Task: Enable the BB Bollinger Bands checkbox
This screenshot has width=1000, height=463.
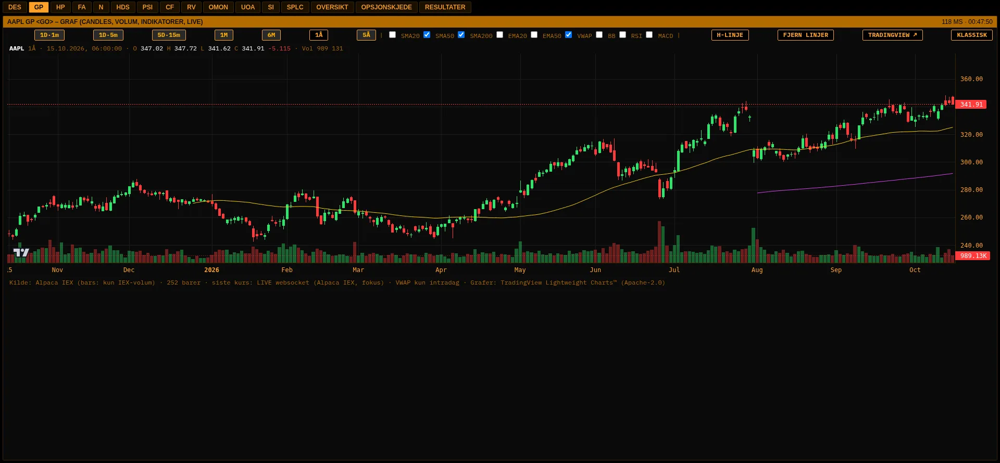Action: (599, 35)
